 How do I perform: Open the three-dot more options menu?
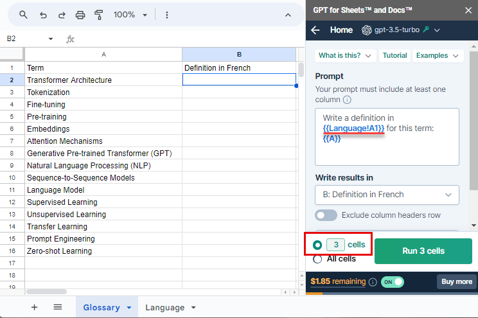(x=167, y=15)
